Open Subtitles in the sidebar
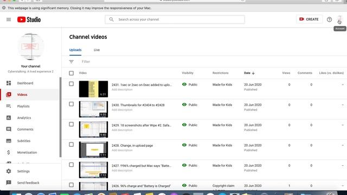This screenshot has width=347, height=195. pos(24,141)
